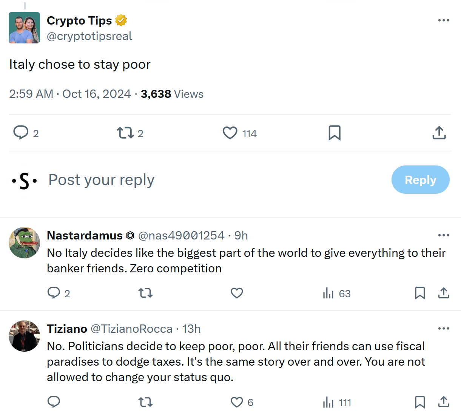
Task: Open Nastardamus Pepe avatar profile
Action: [25, 242]
